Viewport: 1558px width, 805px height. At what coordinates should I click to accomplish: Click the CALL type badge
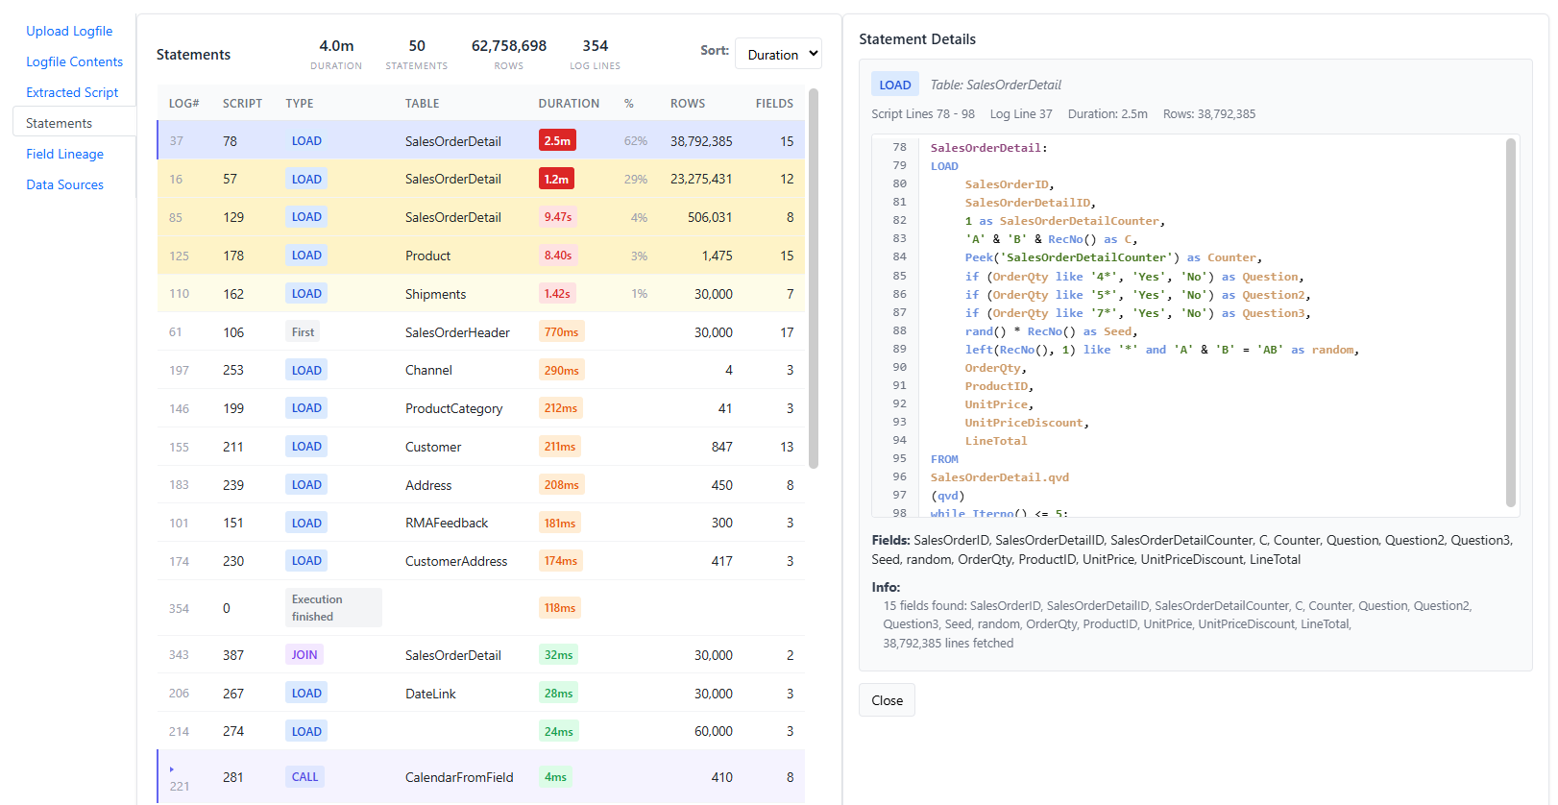point(304,777)
